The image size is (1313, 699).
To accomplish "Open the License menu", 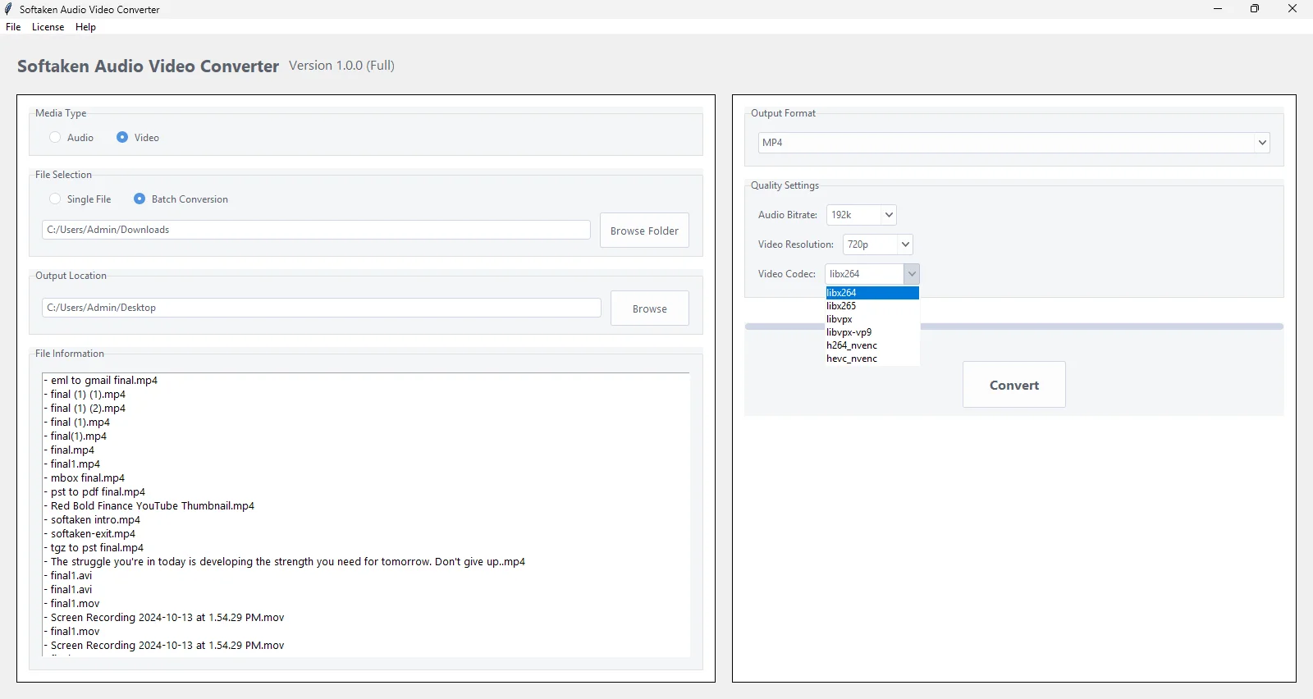I will click(x=48, y=27).
